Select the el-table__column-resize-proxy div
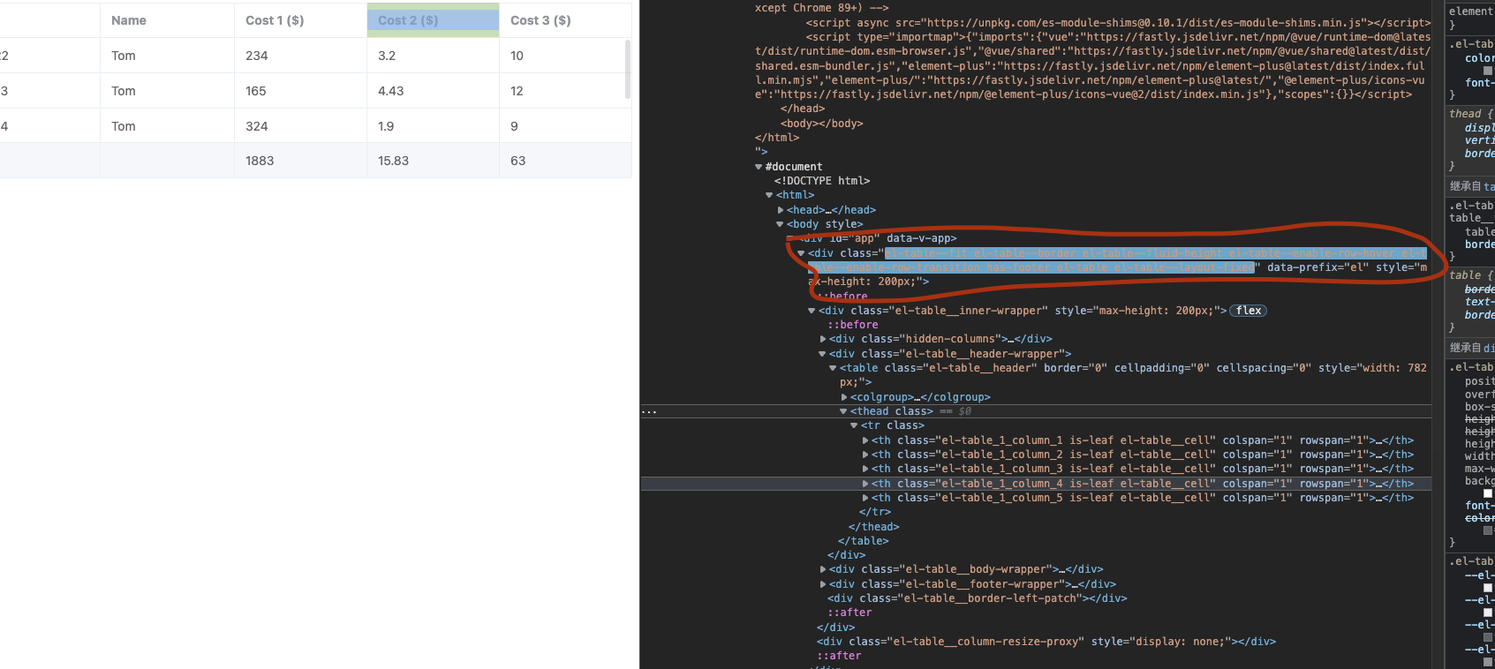1495x669 pixels. (1046, 642)
